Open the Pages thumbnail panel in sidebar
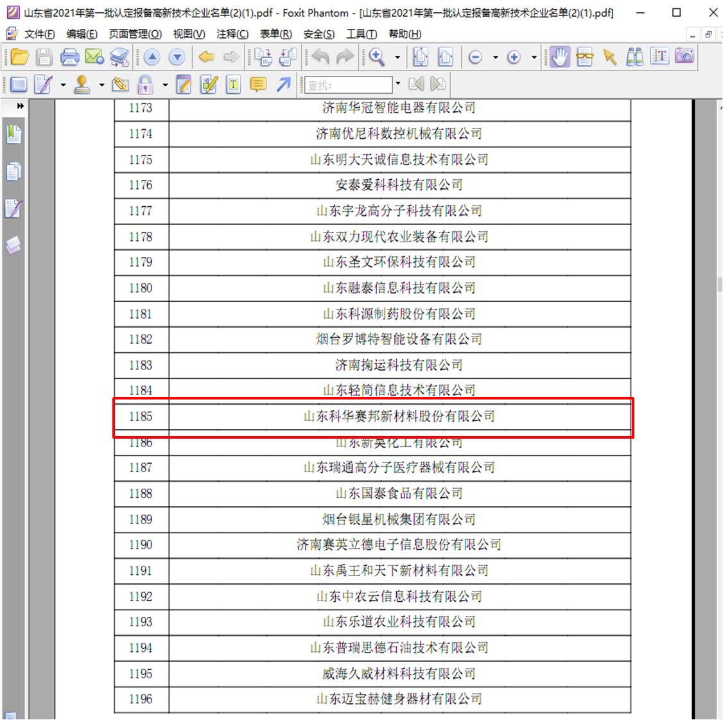The height and width of the screenshot is (720, 723). (x=13, y=171)
